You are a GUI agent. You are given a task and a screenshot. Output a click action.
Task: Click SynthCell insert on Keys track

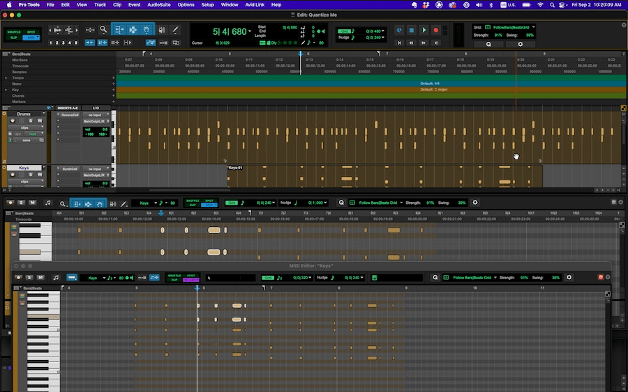[70, 169]
